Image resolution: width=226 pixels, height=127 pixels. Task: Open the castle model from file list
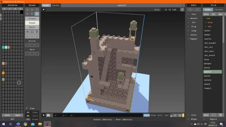(208, 39)
